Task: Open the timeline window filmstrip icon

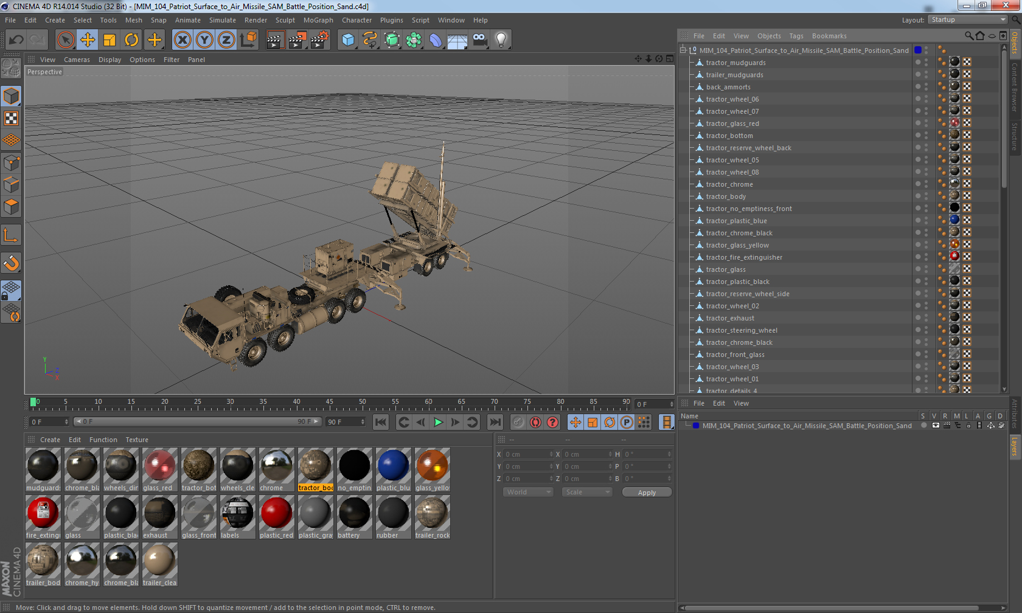Action: pyautogui.click(x=667, y=422)
